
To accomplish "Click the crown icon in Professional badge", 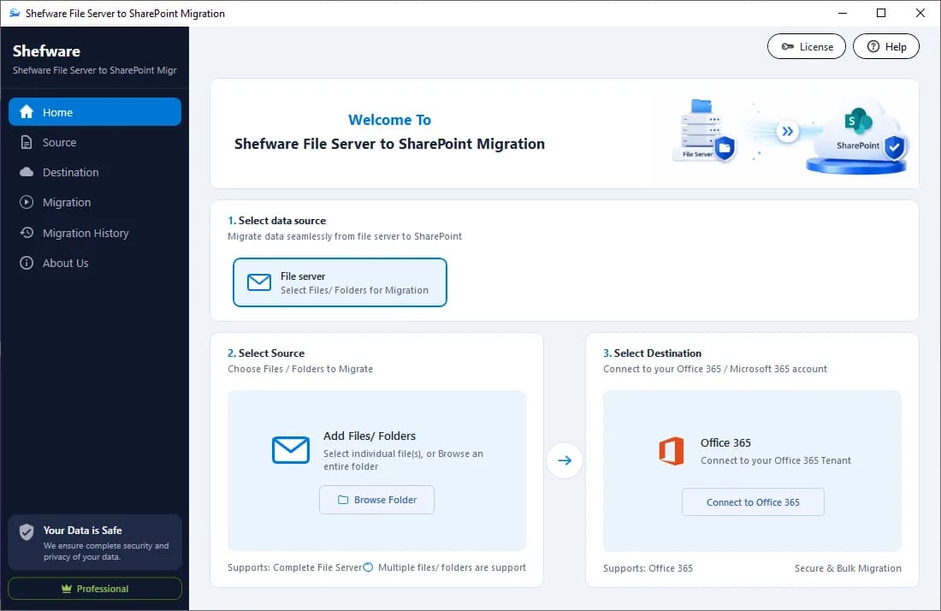I will pyautogui.click(x=67, y=588).
